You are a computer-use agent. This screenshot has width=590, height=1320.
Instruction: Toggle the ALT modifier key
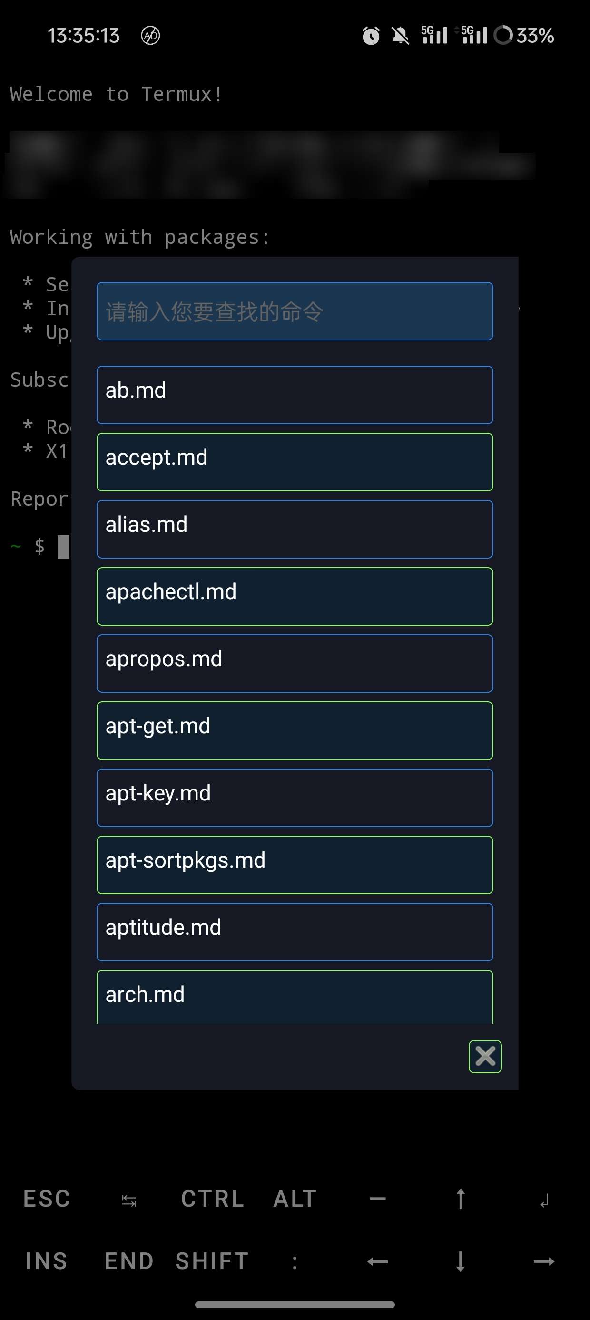pos(295,1199)
